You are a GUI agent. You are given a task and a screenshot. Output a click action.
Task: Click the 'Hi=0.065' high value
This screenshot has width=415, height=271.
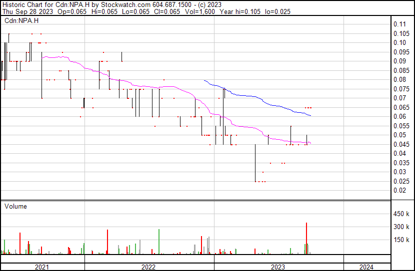104,11
